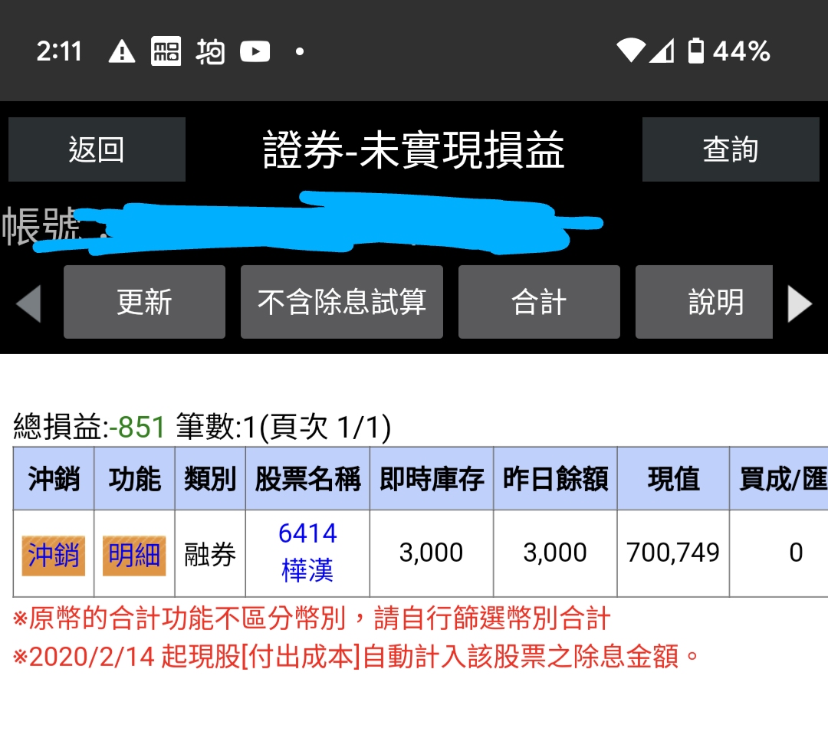Open help via the 說明 button

pos(704,302)
